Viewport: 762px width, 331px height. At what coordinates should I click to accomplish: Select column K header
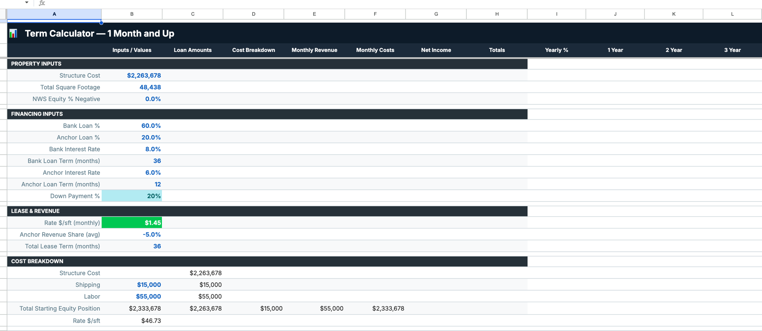tap(674, 14)
